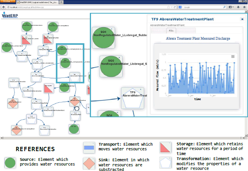Select the TF12 transformation node

[x=31, y=119]
